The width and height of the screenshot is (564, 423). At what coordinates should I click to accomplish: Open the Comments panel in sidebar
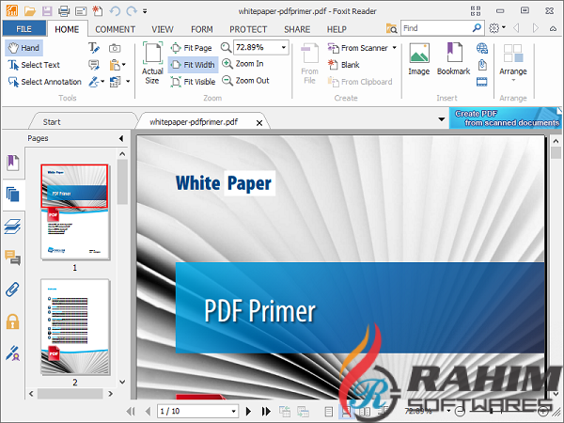12,258
